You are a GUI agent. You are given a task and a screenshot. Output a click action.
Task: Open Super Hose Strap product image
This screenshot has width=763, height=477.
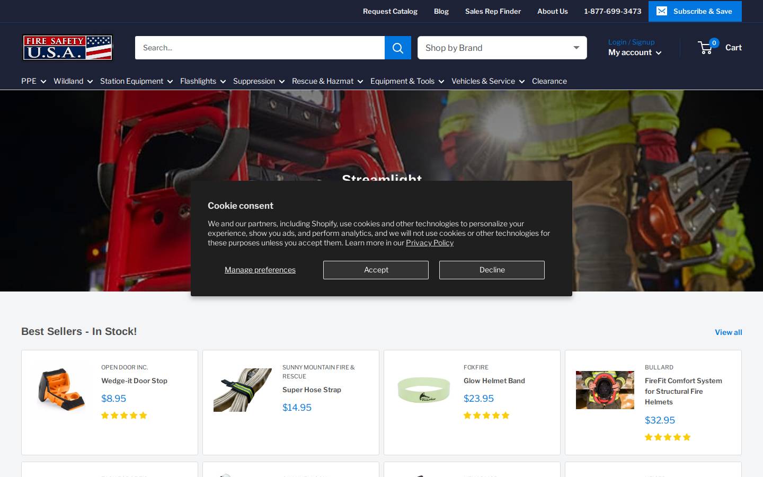point(243,390)
